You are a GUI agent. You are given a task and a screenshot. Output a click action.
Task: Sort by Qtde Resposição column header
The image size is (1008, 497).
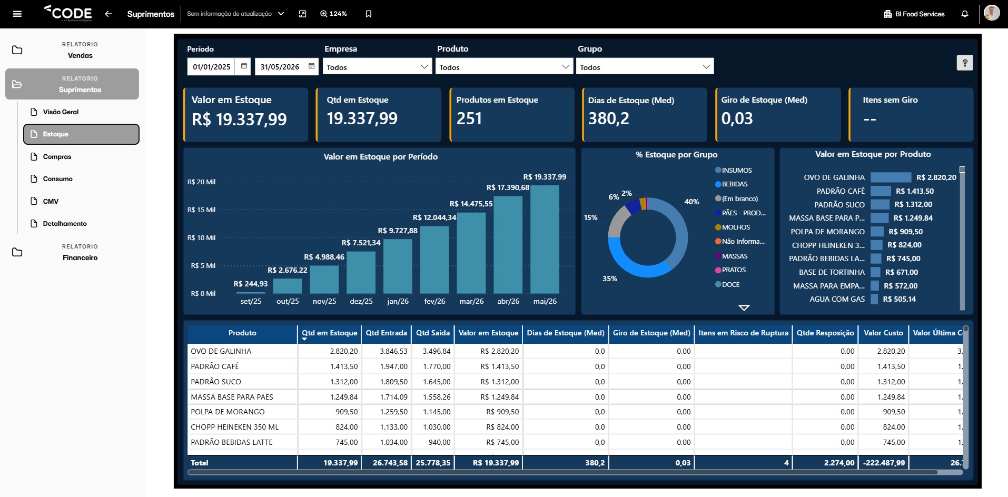[825, 333]
